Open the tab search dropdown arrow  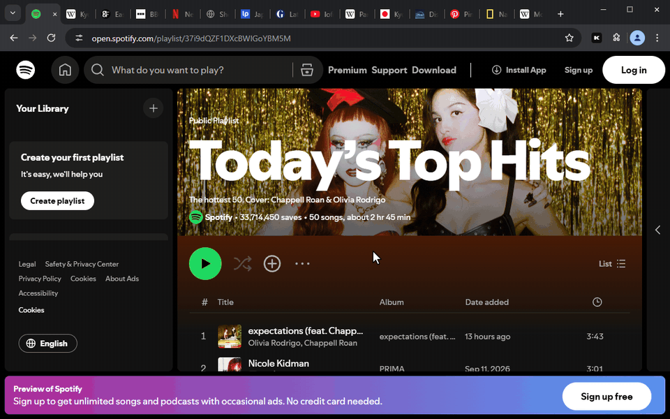pyautogui.click(x=13, y=13)
